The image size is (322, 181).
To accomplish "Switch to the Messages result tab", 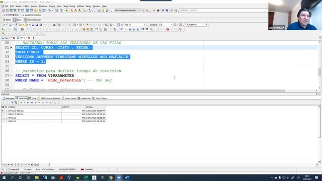I will tap(9, 99).
